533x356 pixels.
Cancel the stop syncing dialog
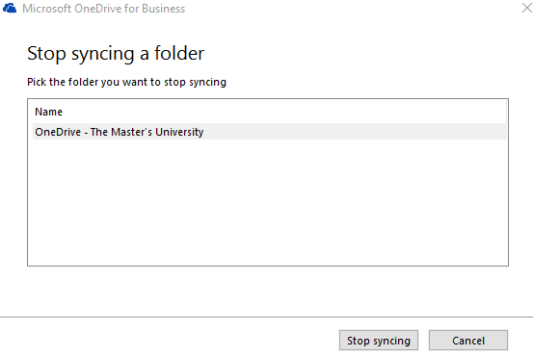[468, 340]
